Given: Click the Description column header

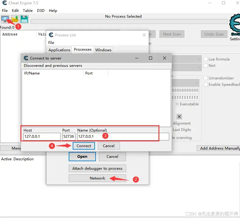Looking at the screenshot, I should [x=24, y=159].
